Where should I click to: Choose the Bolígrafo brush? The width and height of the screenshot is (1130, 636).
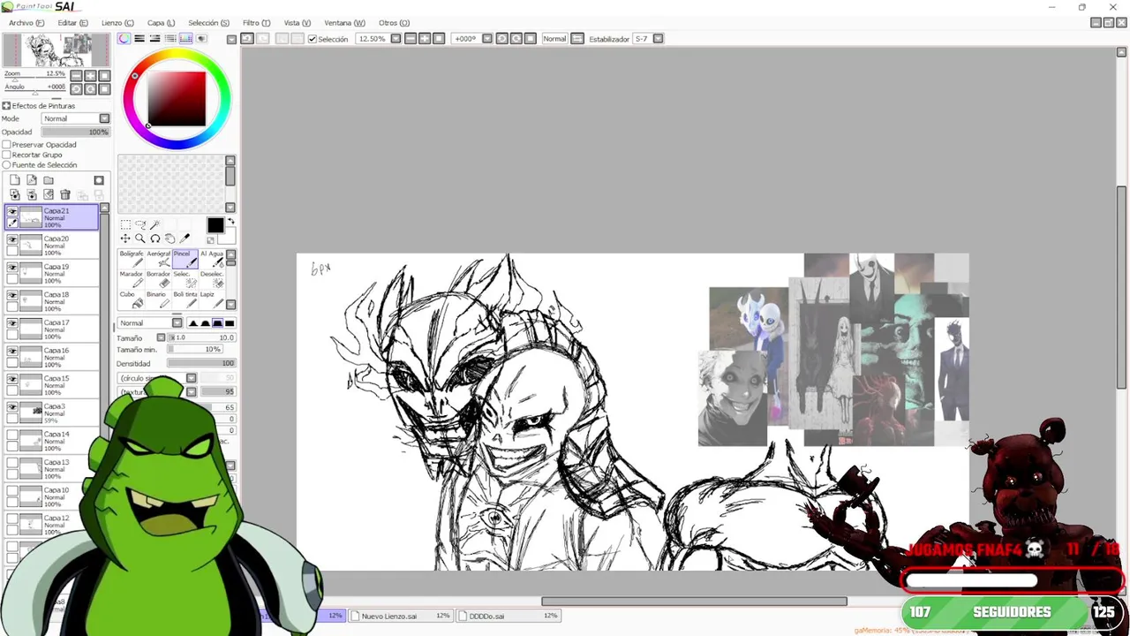(x=132, y=260)
